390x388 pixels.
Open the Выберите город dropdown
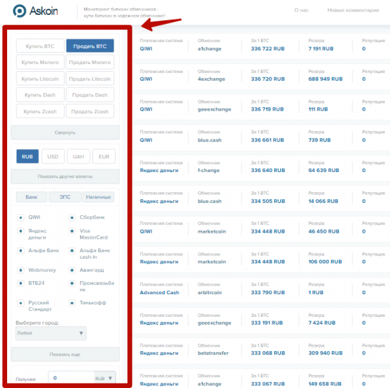click(x=51, y=333)
